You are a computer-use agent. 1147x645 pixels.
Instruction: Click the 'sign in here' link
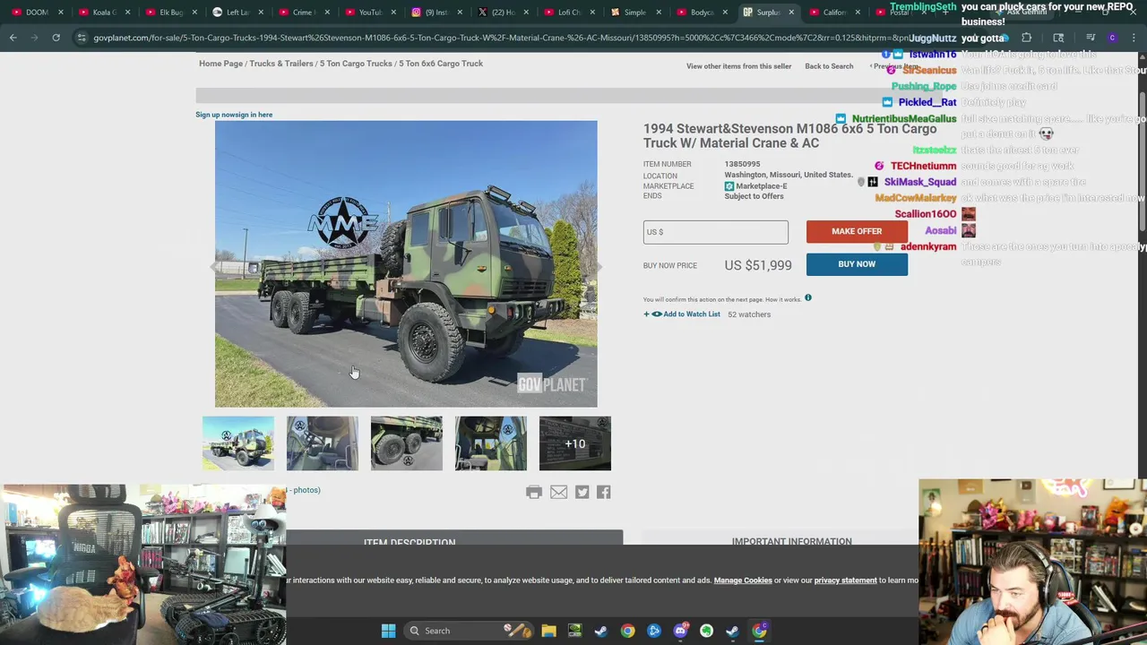tap(253, 115)
